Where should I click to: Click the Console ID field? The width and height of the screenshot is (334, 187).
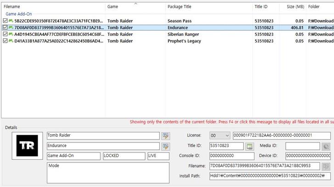tap(232, 156)
